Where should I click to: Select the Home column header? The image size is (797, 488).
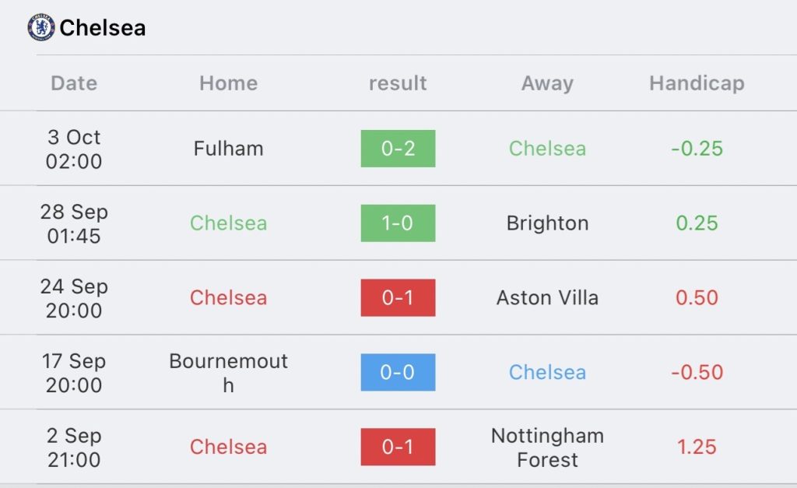click(x=229, y=83)
